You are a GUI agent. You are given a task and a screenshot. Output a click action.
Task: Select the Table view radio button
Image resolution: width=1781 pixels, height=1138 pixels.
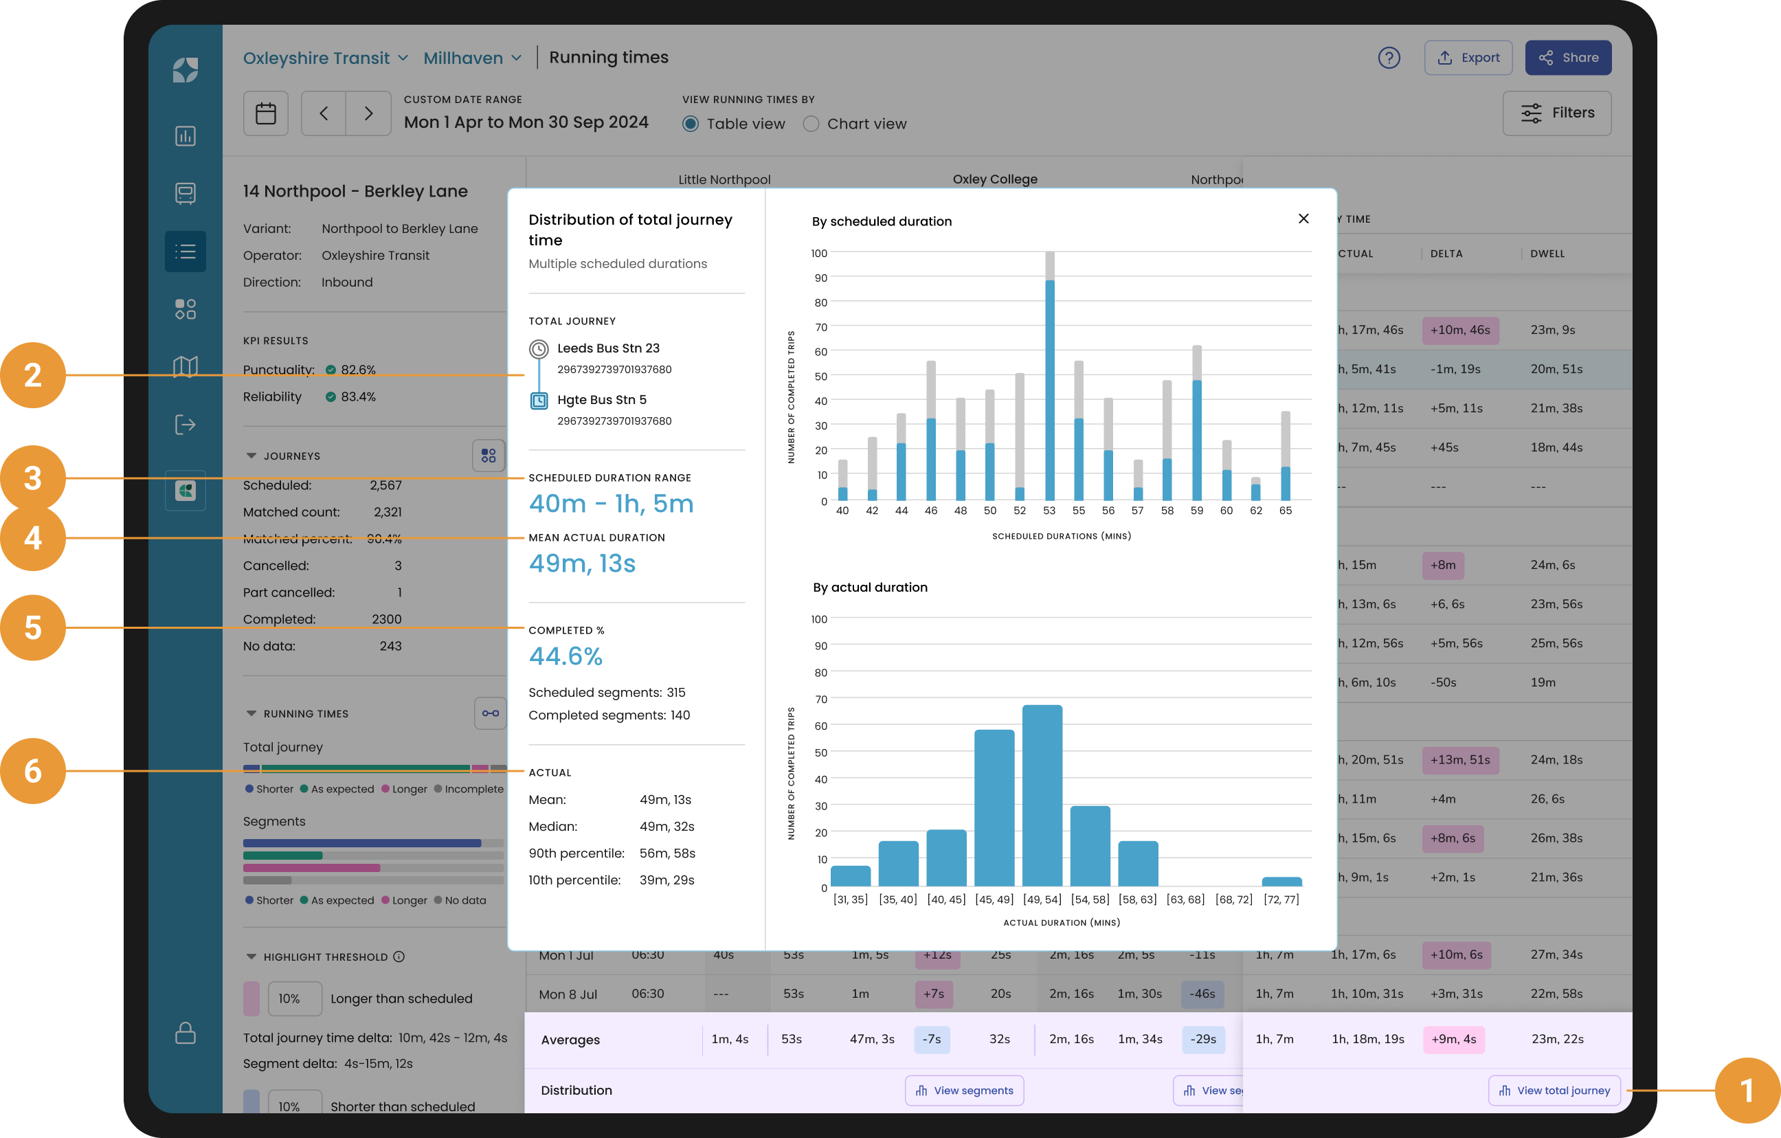pyautogui.click(x=690, y=124)
